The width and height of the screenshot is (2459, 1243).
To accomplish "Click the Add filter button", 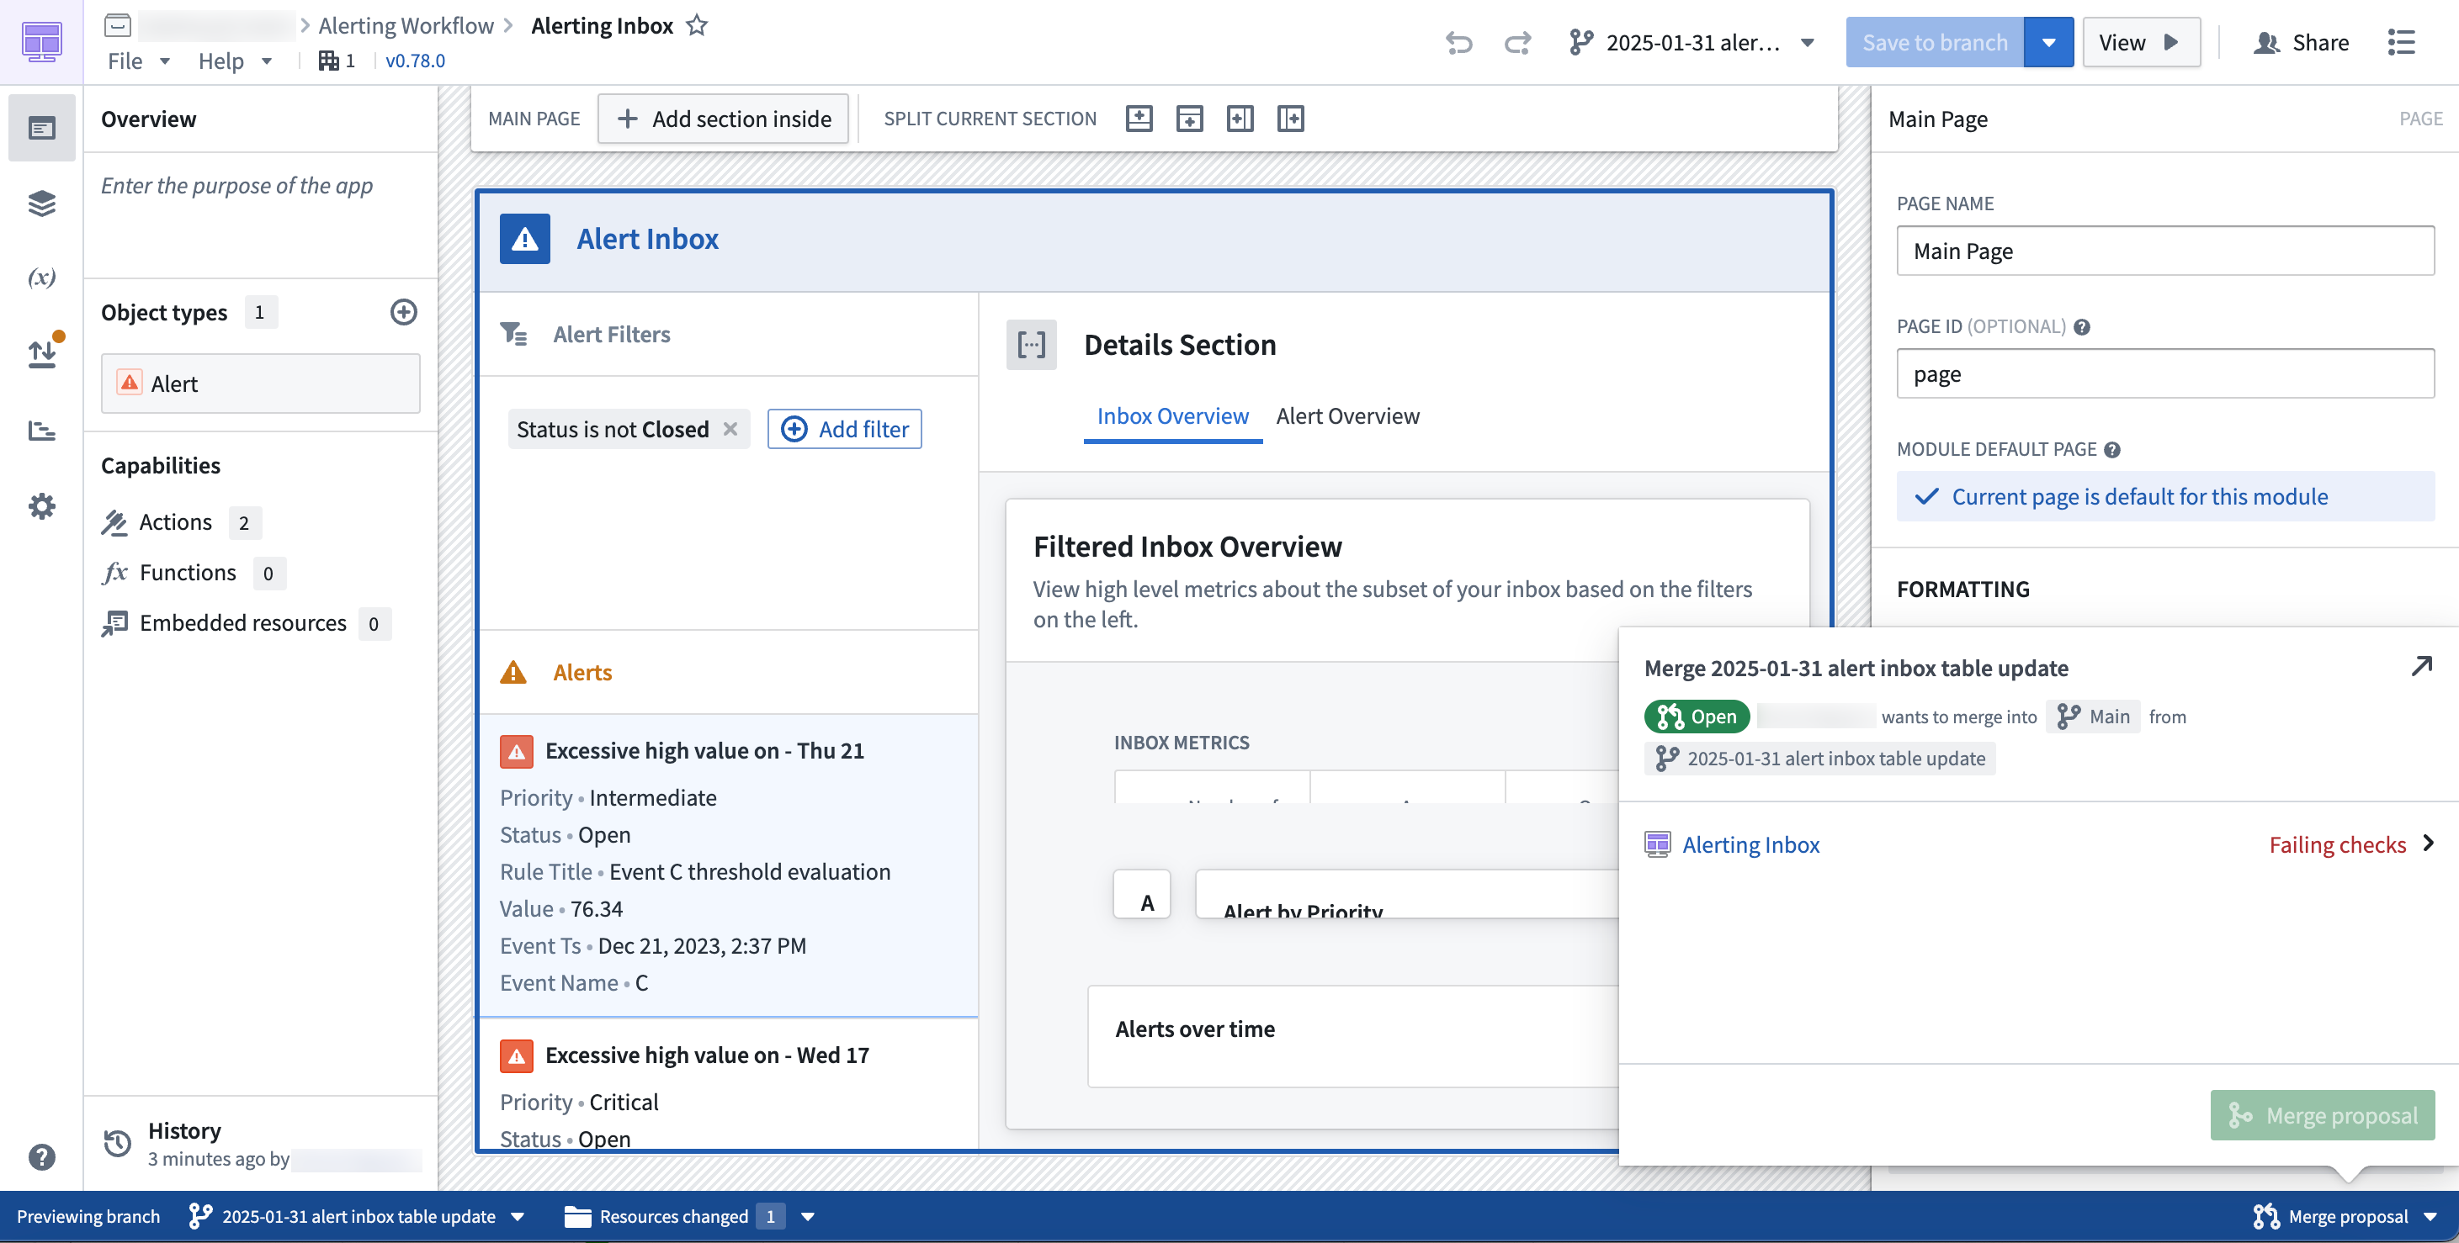I will pos(844,429).
